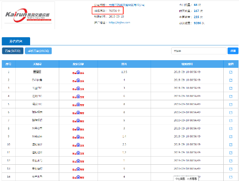This screenshot has height=181, width=239.
Task: Click the Baidu logo in row 13
Action: tap(78, 169)
